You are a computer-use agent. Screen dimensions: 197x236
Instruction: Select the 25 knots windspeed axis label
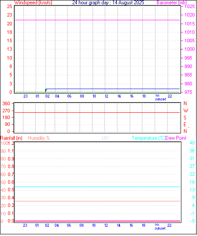click(9, 6)
